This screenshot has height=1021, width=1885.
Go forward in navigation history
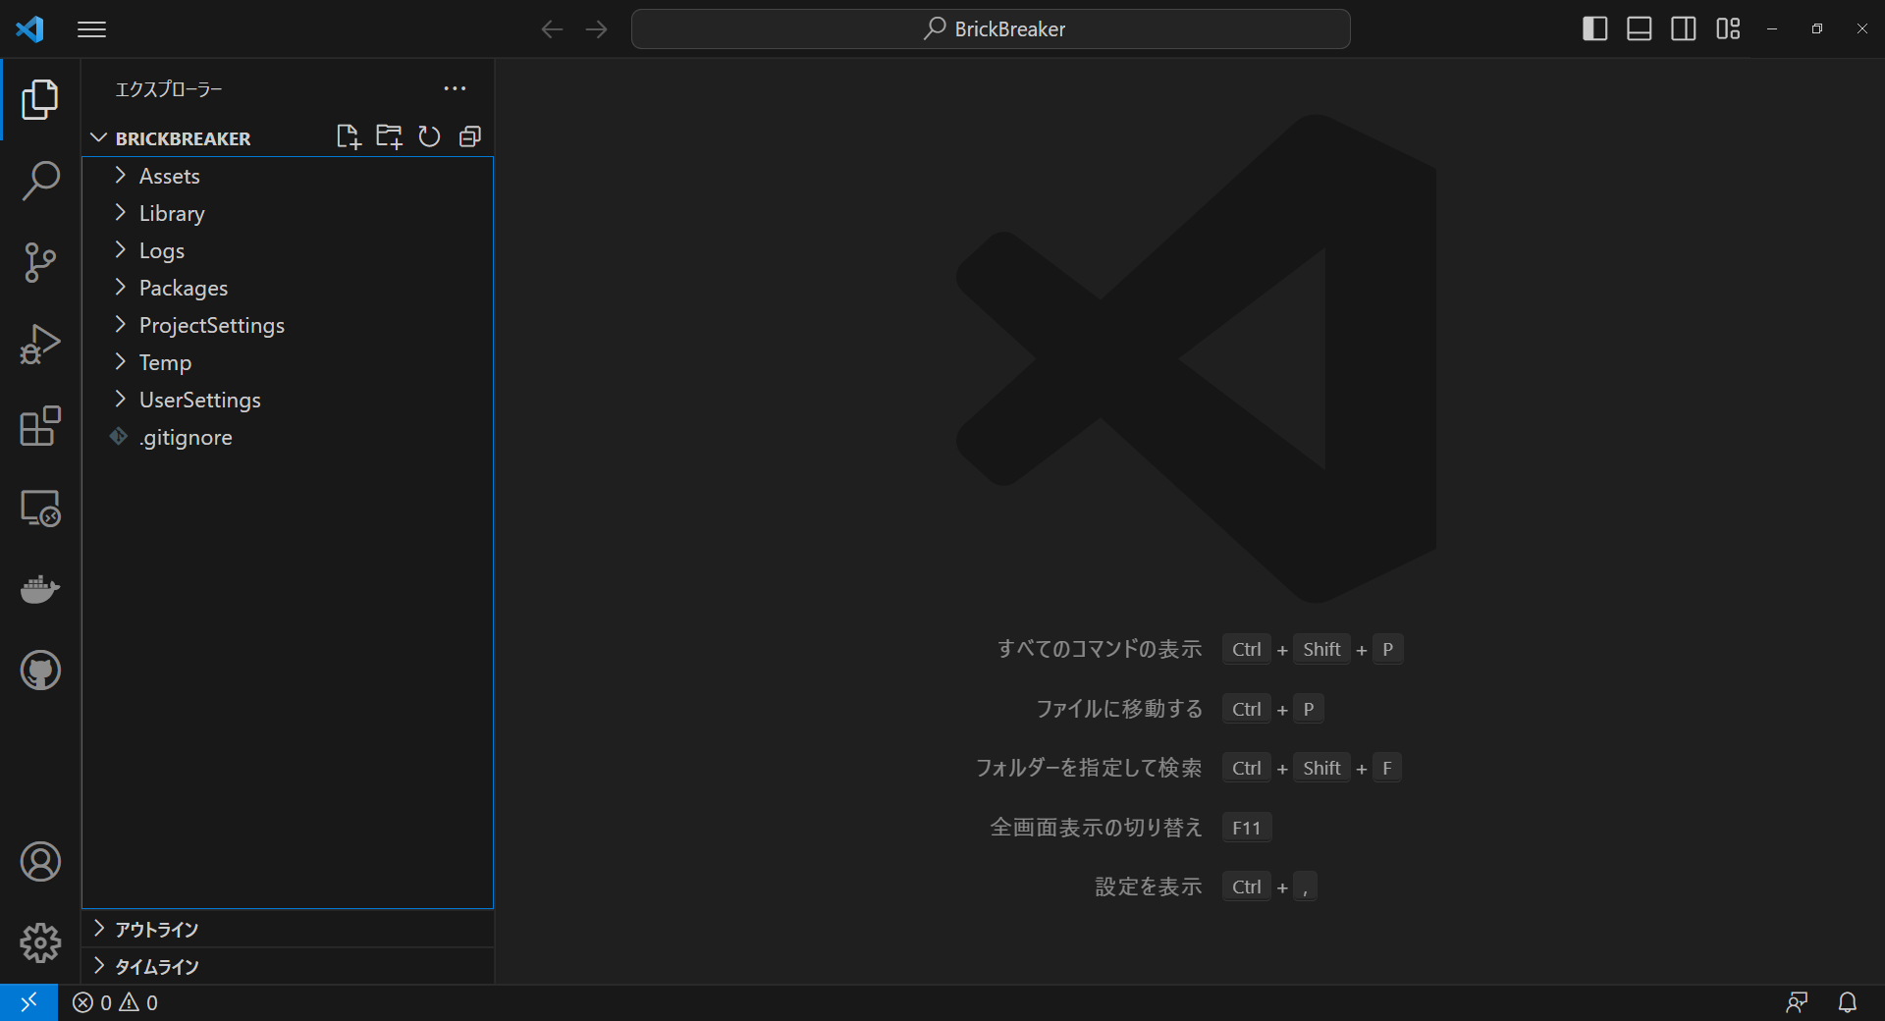[596, 29]
